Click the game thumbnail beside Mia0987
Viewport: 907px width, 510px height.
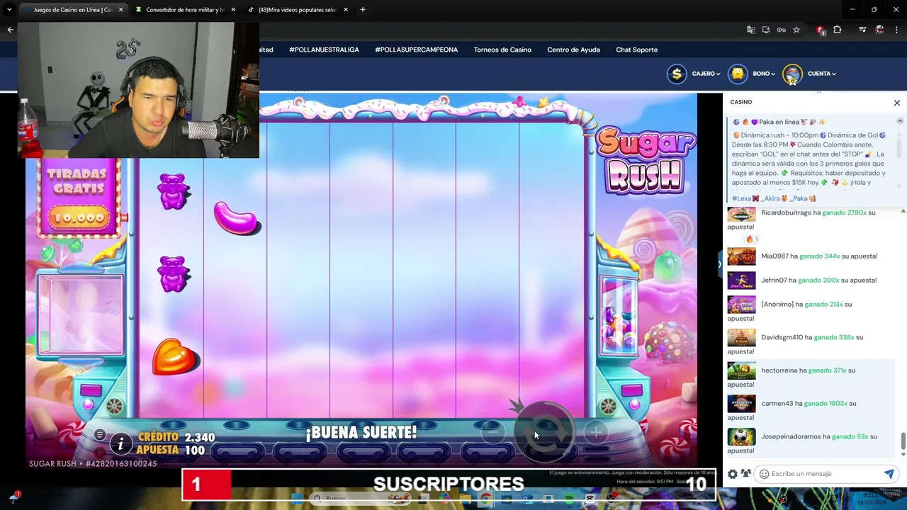pyautogui.click(x=741, y=256)
